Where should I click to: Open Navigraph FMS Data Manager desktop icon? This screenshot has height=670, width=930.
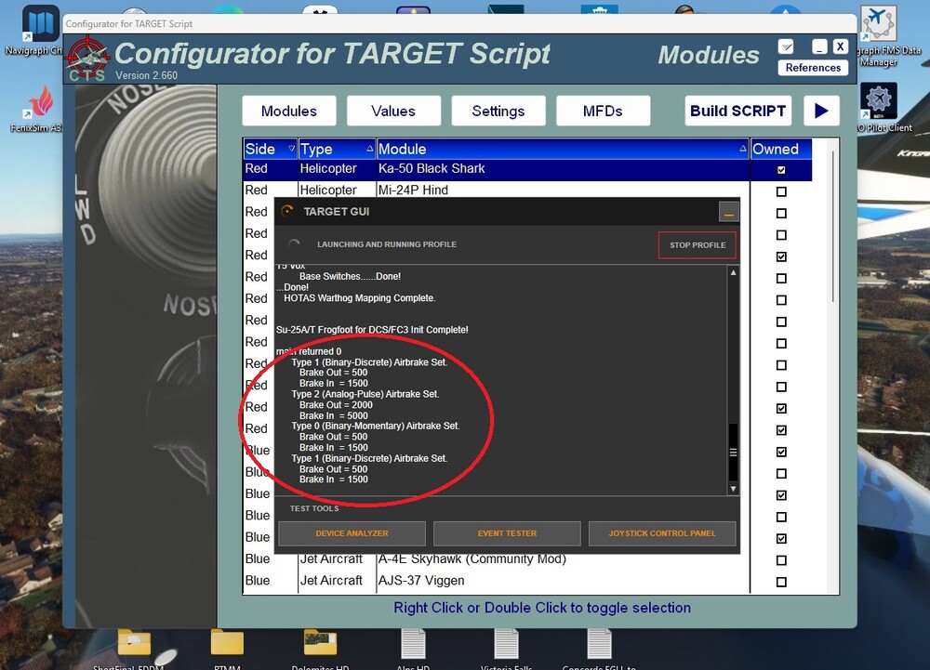click(879, 35)
